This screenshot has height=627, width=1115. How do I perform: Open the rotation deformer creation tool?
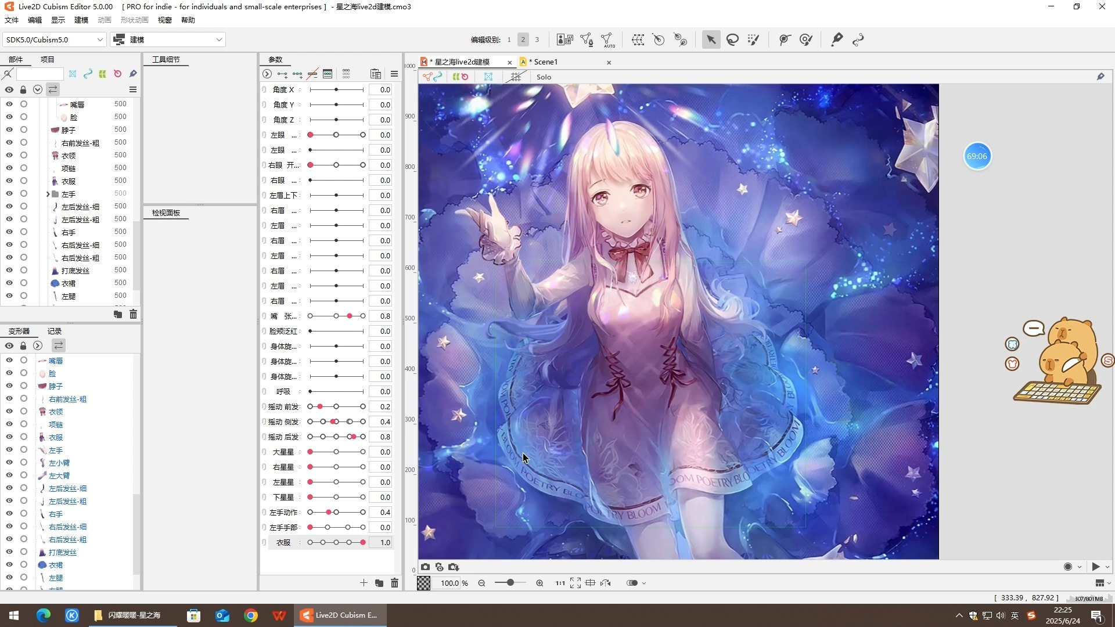click(680, 39)
